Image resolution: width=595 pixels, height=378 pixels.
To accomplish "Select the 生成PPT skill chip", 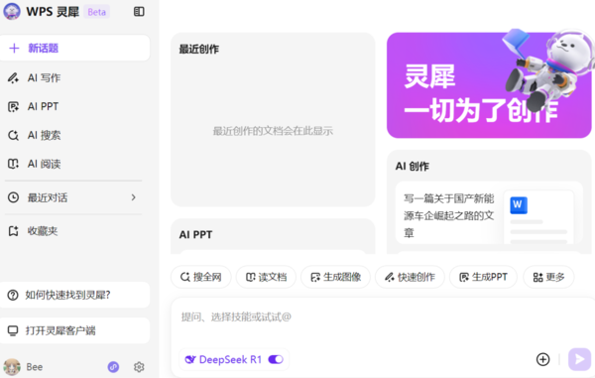I will [484, 277].
